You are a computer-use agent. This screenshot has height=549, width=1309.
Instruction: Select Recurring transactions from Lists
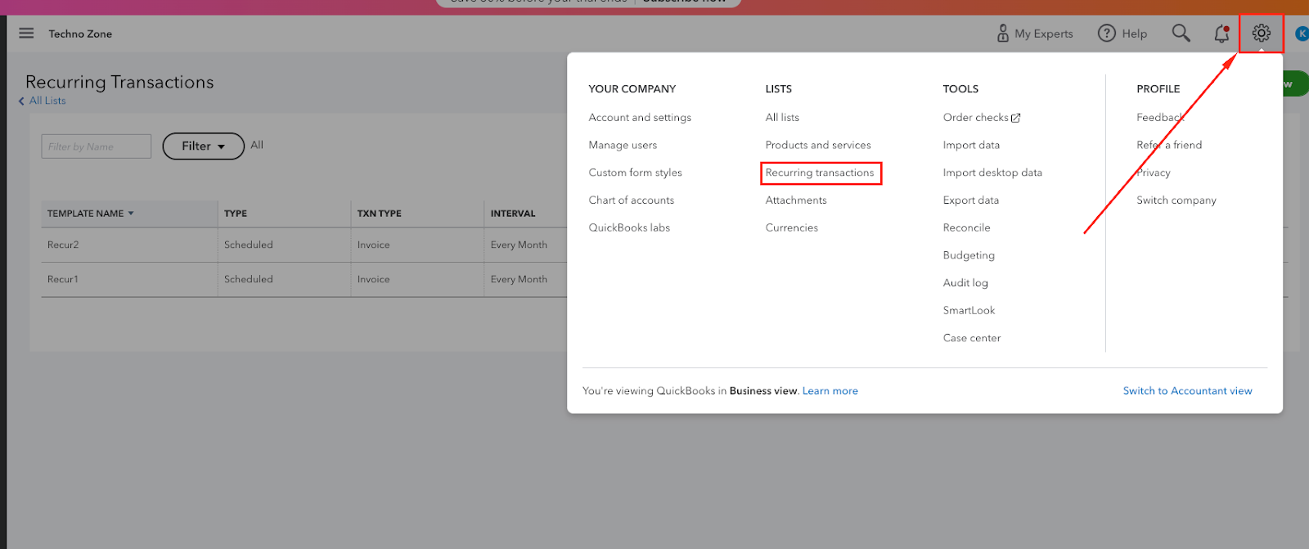[x=820, y=173]
